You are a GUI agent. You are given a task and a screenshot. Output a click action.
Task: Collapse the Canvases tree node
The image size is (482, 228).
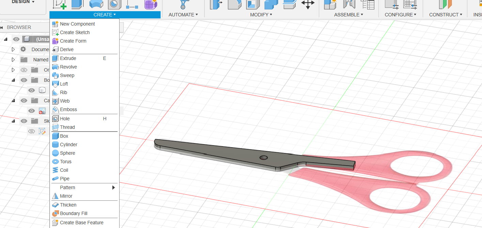point(13,101)
